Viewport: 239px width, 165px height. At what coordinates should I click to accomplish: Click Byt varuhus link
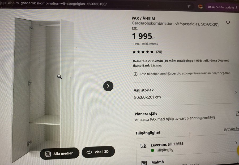click(x=231, y=129)
